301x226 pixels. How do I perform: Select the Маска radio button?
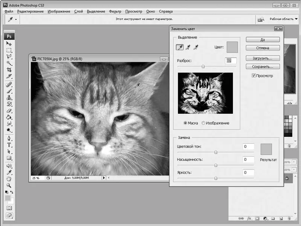click(185, 123)
